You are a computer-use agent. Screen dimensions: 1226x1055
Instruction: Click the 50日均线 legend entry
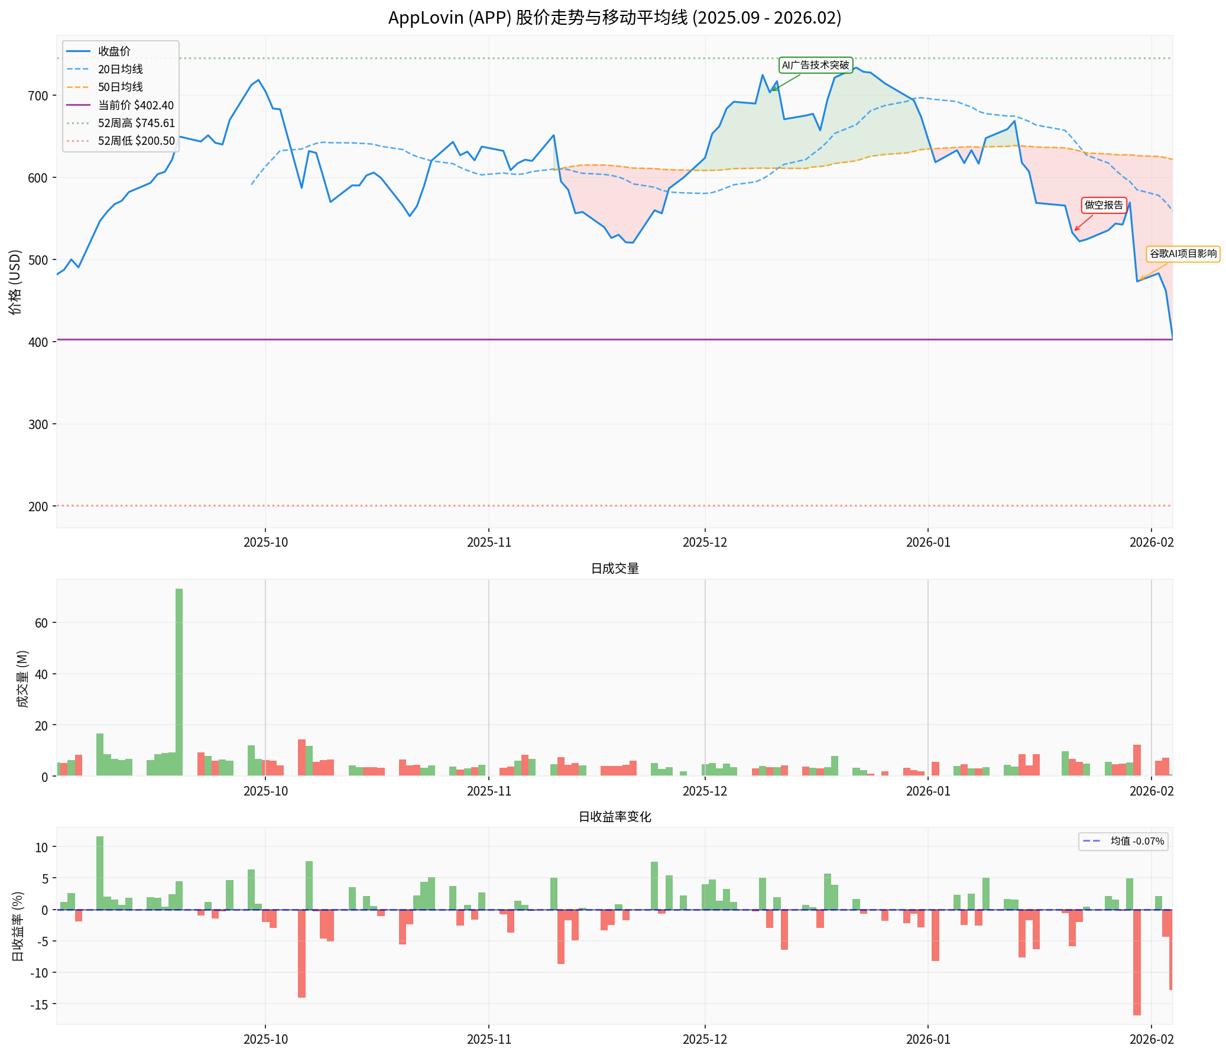pos(120,87)
